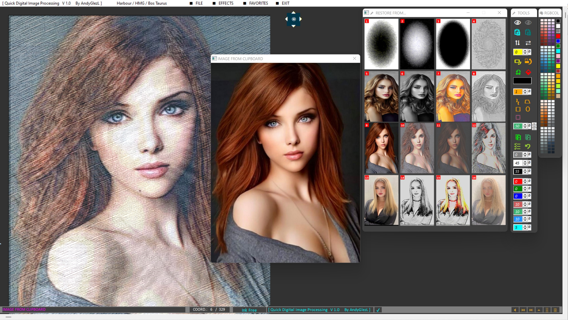The width and height of the screenshot is (568, 320).
Task: Click the bright cyan clipboard paste icon
Action: tap(517, 32)
